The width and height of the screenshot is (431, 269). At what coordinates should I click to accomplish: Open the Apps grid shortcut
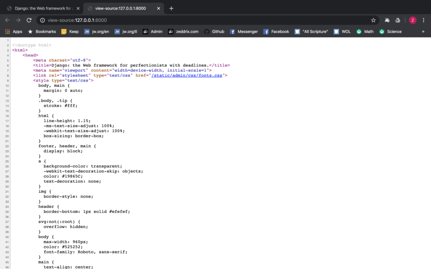pyautogui.click(x=13, y=32)
